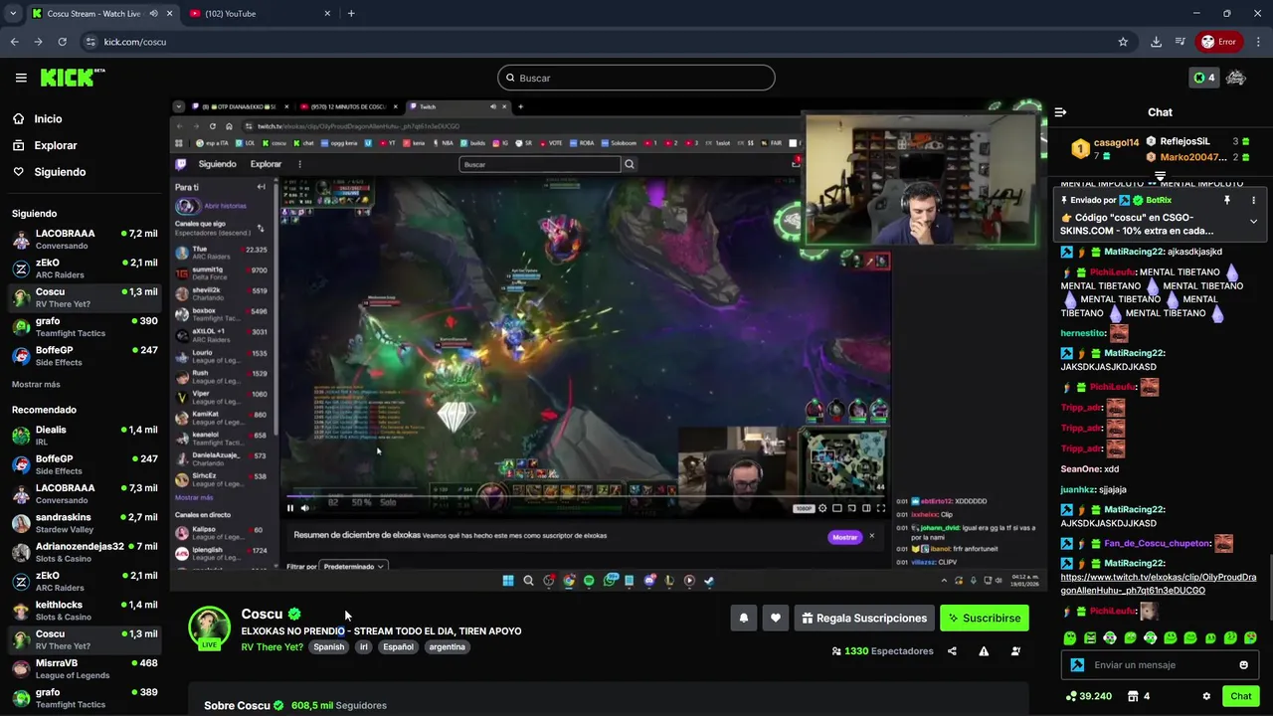1273x716 pixels.
Task: Open a new browser tab
Action: [351, 14]
